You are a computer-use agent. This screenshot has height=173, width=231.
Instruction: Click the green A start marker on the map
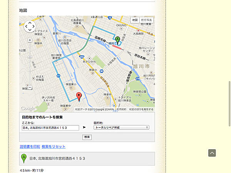(117, 40)
